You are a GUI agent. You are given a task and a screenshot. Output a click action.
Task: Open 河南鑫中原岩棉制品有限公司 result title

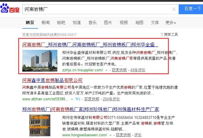[x=52, y=80]
